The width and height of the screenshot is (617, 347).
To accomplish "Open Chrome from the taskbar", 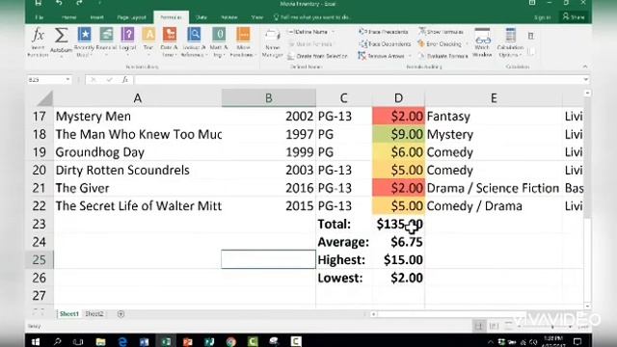I will click(x=231, y=341).
